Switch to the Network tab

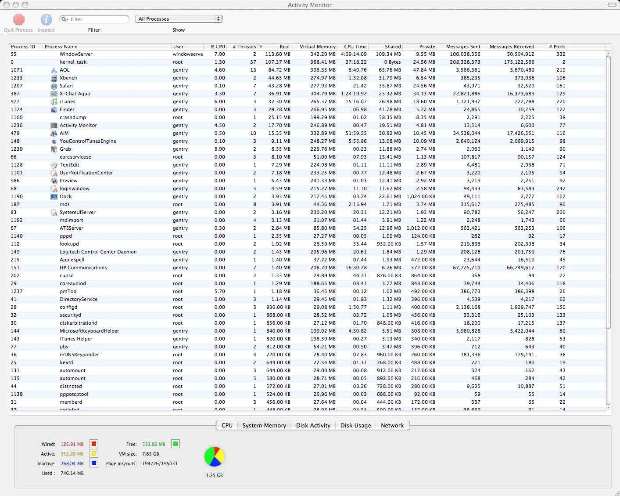coord(392,425)
